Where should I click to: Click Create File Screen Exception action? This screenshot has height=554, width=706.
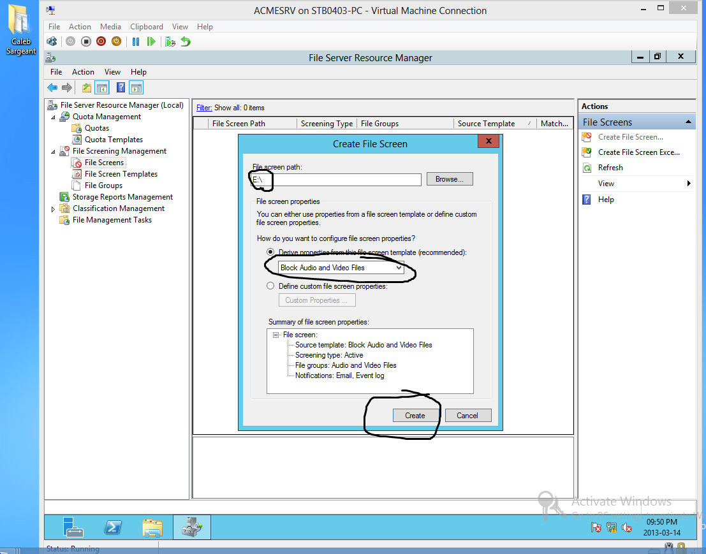(x=638, y=152)
